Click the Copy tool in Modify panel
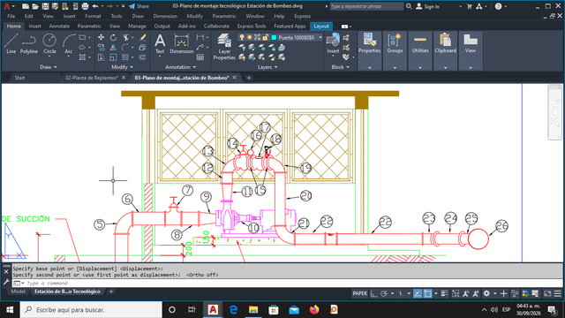 (101, 47)
